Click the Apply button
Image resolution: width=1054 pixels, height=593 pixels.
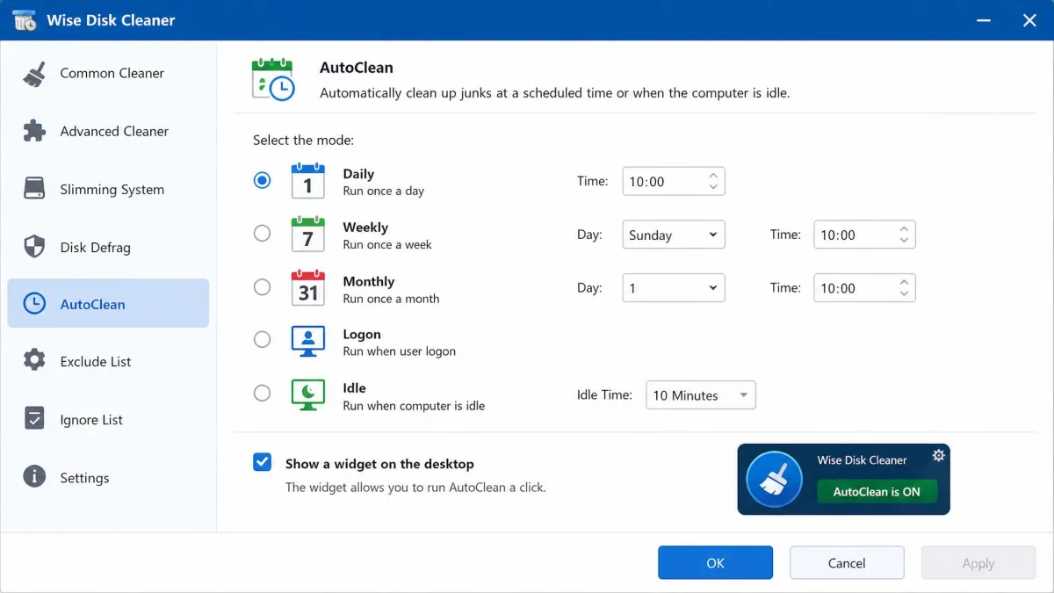pyautogui.click(x=978, y=563)
